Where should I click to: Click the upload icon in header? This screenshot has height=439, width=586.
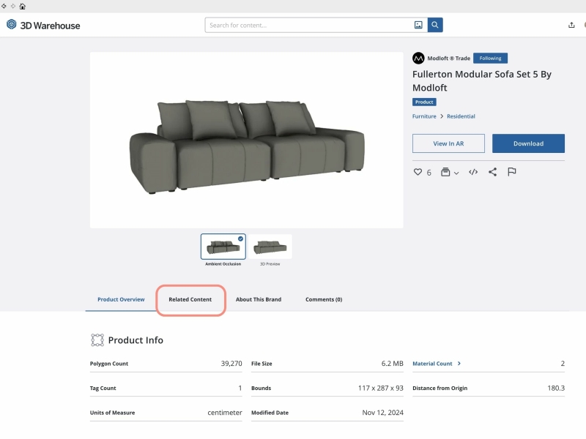click(571, 25)
